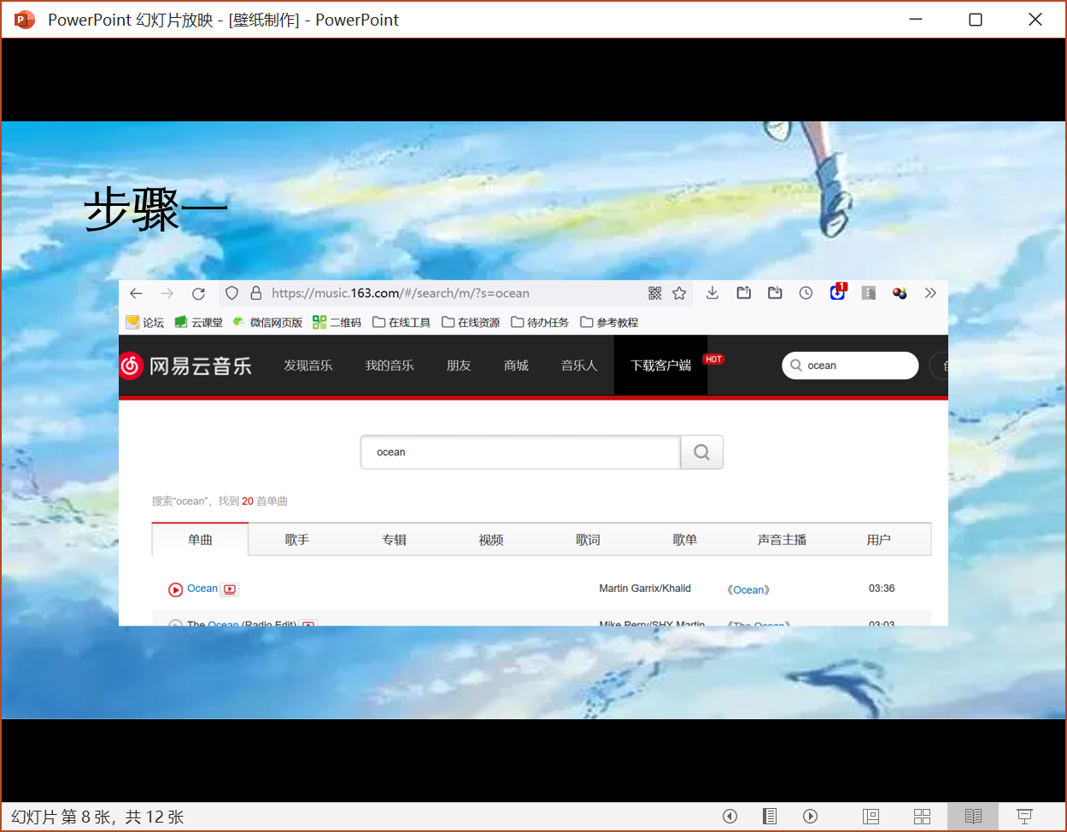Open 我的音乐 in the navigation bar

390,366
